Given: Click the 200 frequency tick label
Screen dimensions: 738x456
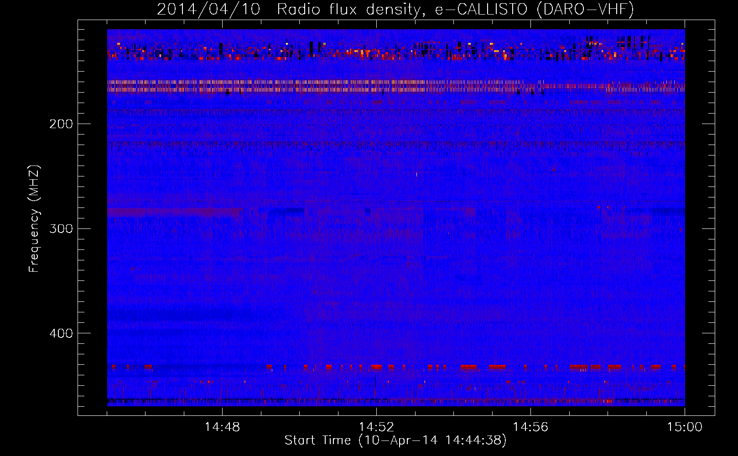Looking at the screenshot, I should tap(61, 124).
